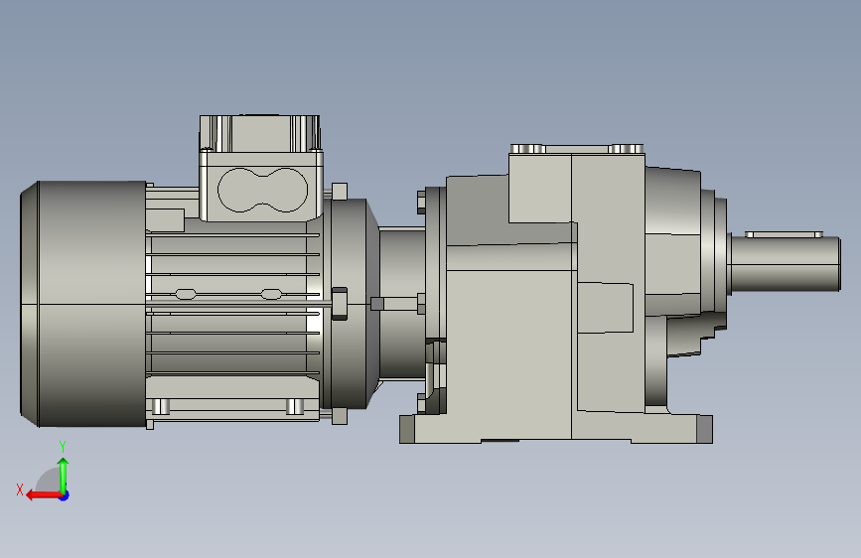Pick the figure-eight knockout on terminal box
Image resolution: width=861 pixels, height=558 pixels.
coord(262,190)
